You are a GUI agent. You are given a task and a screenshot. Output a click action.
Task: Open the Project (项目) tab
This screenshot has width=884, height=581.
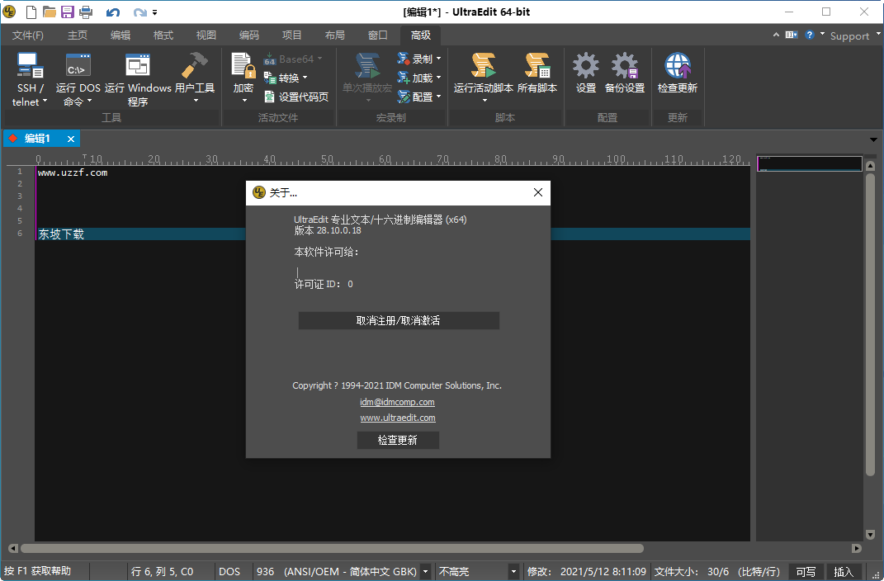click(291, 35)
